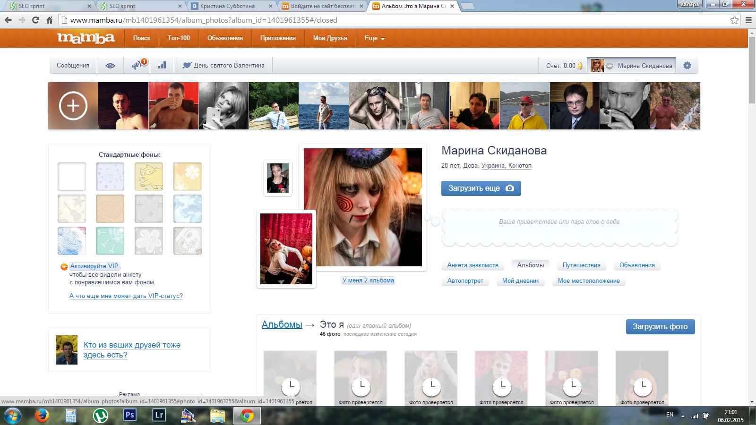Open the Анкета знакомств tab
This screenshot has width=756, height=425.
472,265
